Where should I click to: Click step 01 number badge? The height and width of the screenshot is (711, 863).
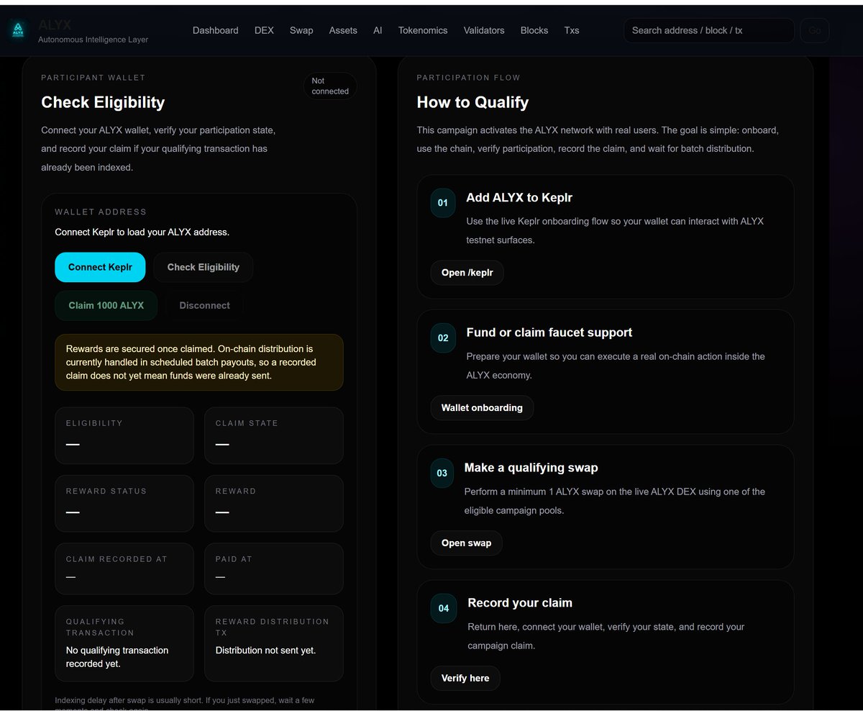click(x=443, y=203)
